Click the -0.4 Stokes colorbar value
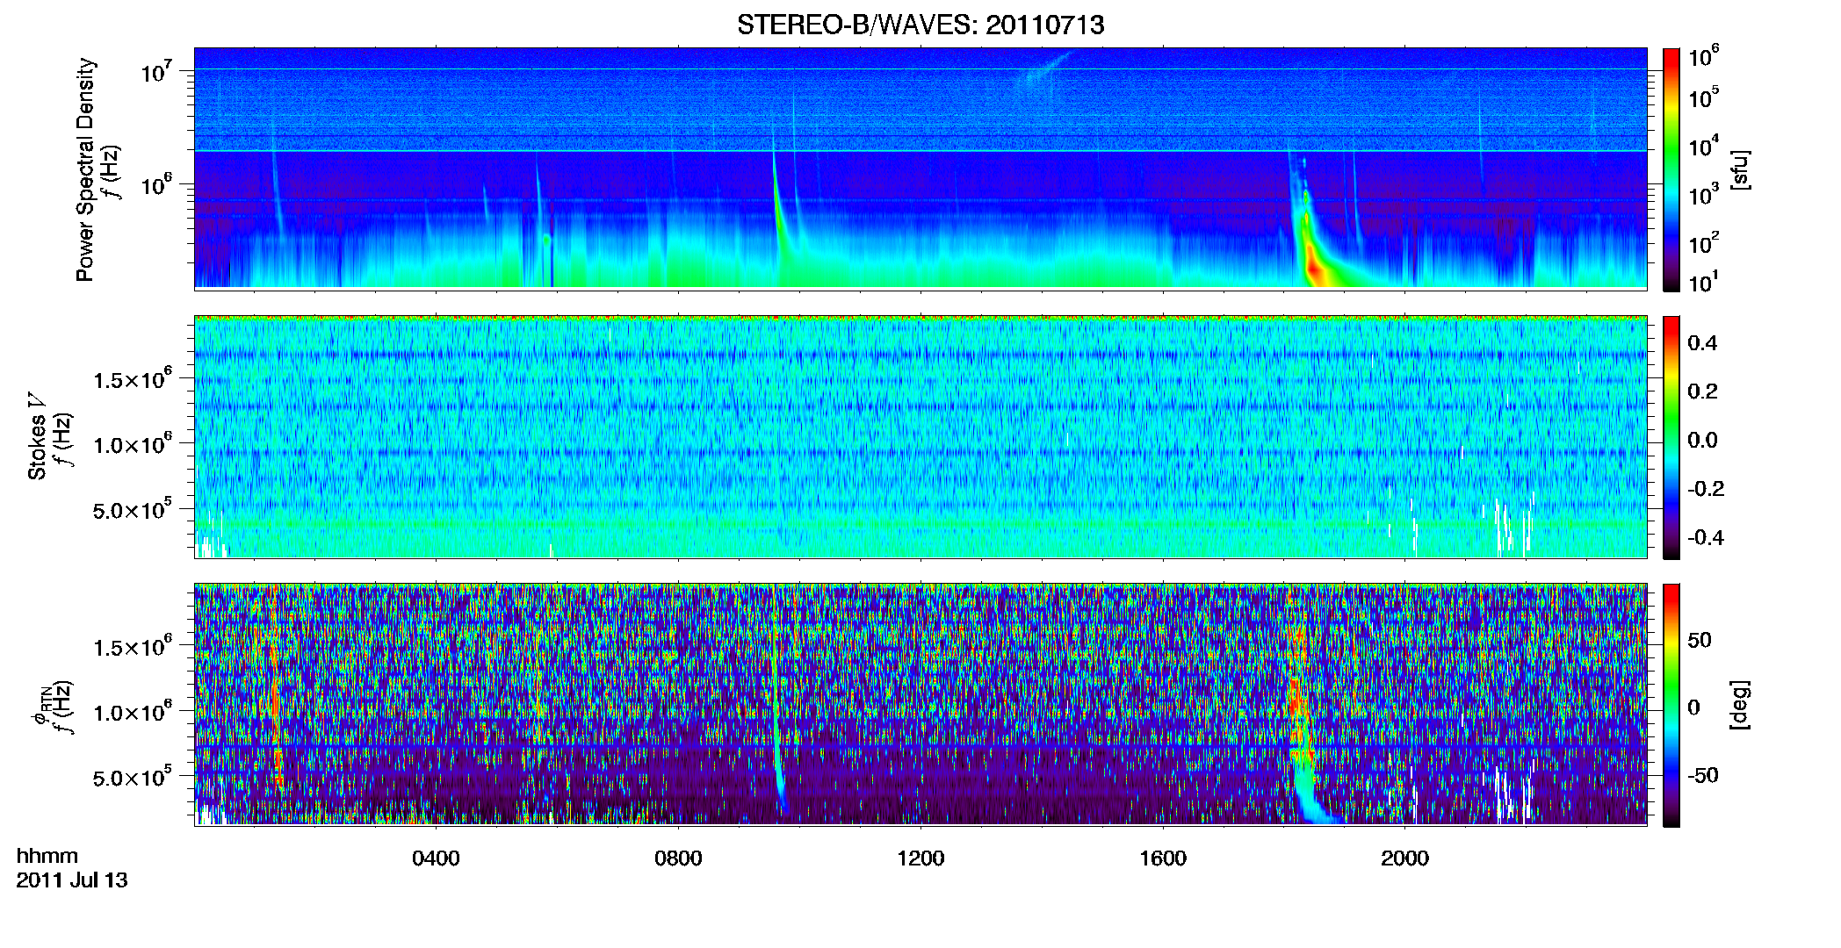 coord(1706,537)
